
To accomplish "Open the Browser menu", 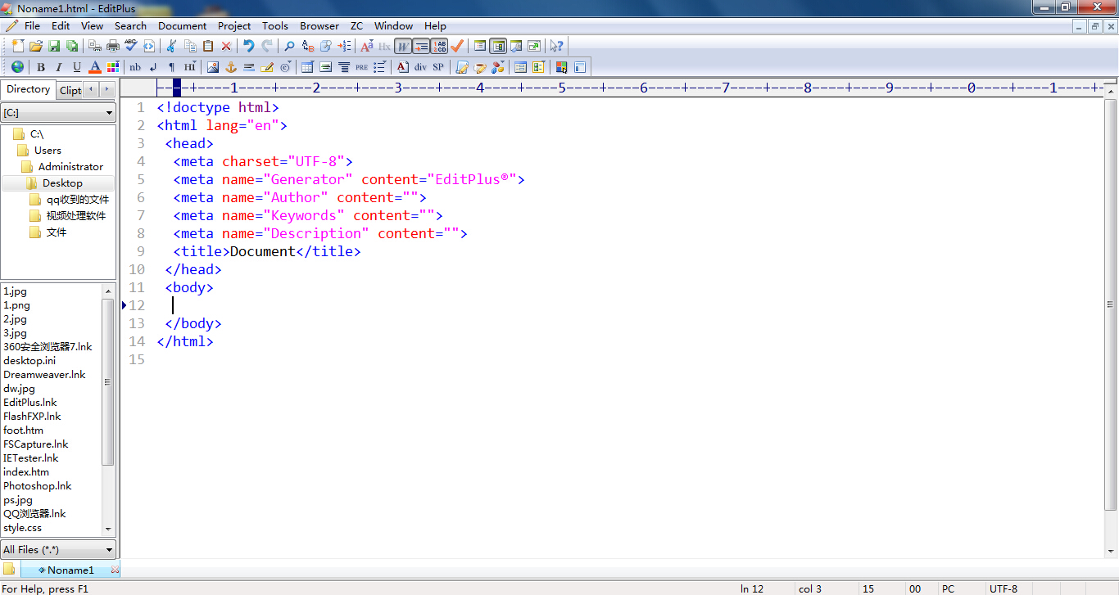I will coord(319,25).
